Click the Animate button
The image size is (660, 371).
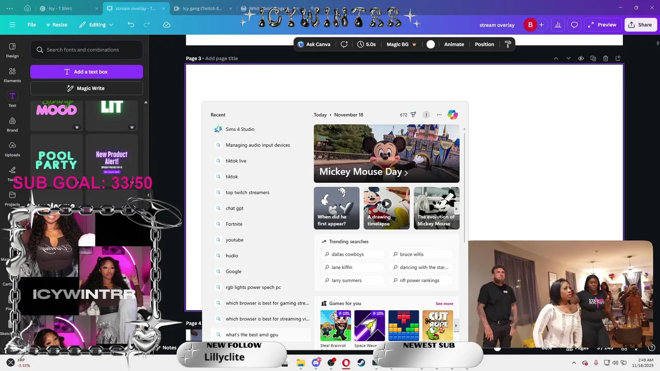454,44
